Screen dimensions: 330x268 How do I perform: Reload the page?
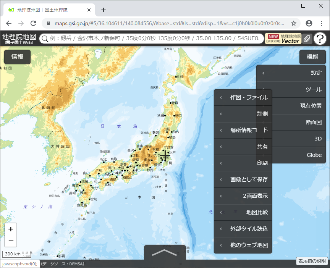(x=33, y=23)
